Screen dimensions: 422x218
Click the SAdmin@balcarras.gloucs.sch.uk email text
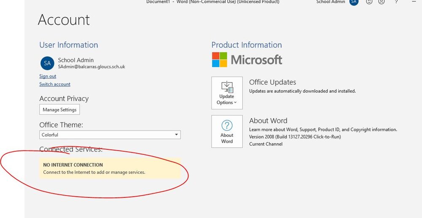[x=92, y=66]
